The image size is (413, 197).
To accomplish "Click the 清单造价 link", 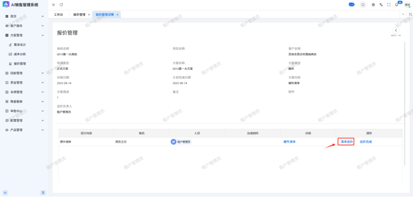I will point(346,142).
